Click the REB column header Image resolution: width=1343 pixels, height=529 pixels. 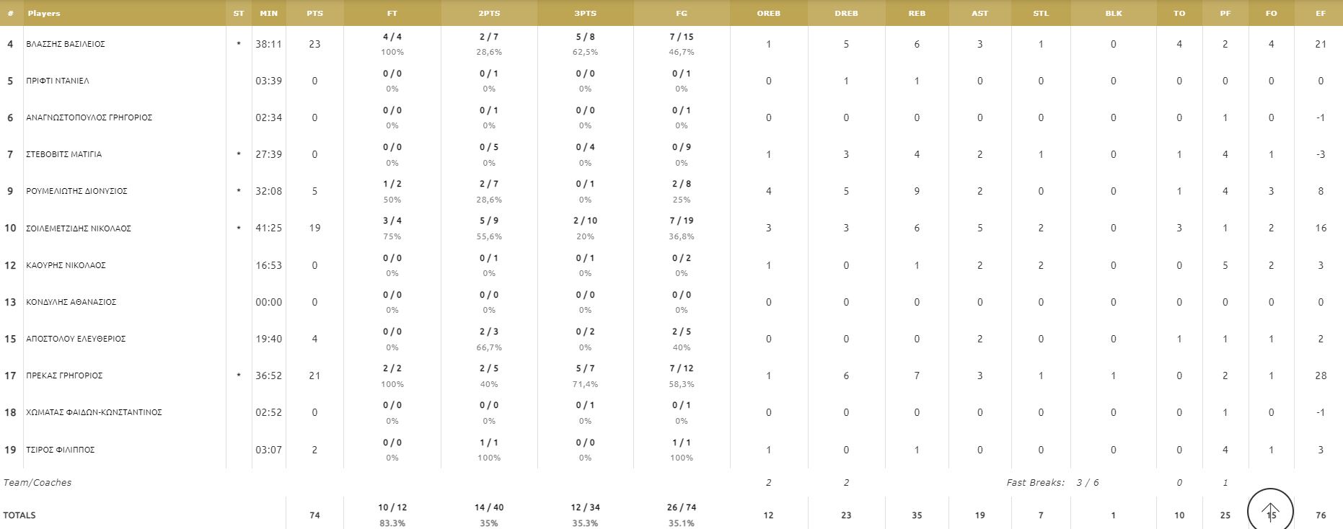point(917,13)
